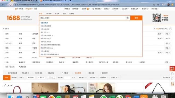Check the 7+天包换 checkbox
This screenshot has width=175, height=98.
[x=60, y=73]
